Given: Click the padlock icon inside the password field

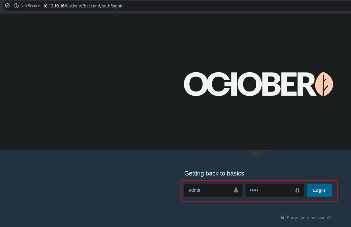Looking at the screenshot, I should pos(297,190).
